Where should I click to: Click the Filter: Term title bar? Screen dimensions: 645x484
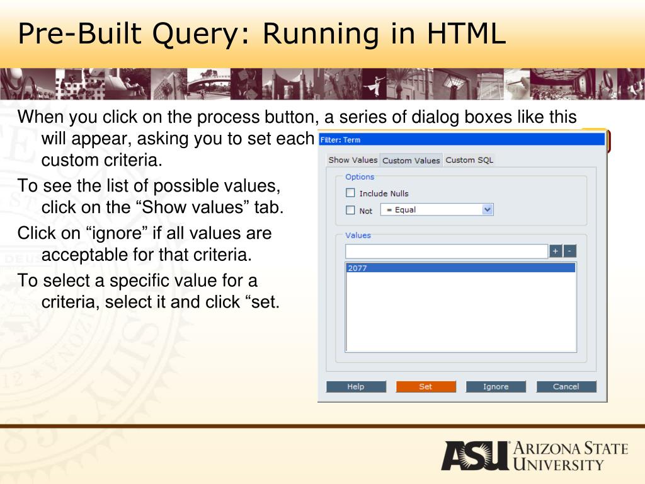462,139
